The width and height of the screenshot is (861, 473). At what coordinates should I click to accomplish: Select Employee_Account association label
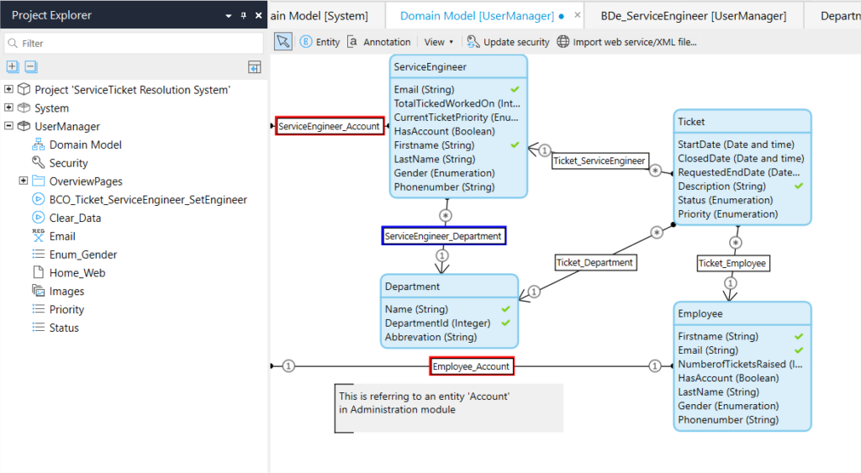coord(471,366)
